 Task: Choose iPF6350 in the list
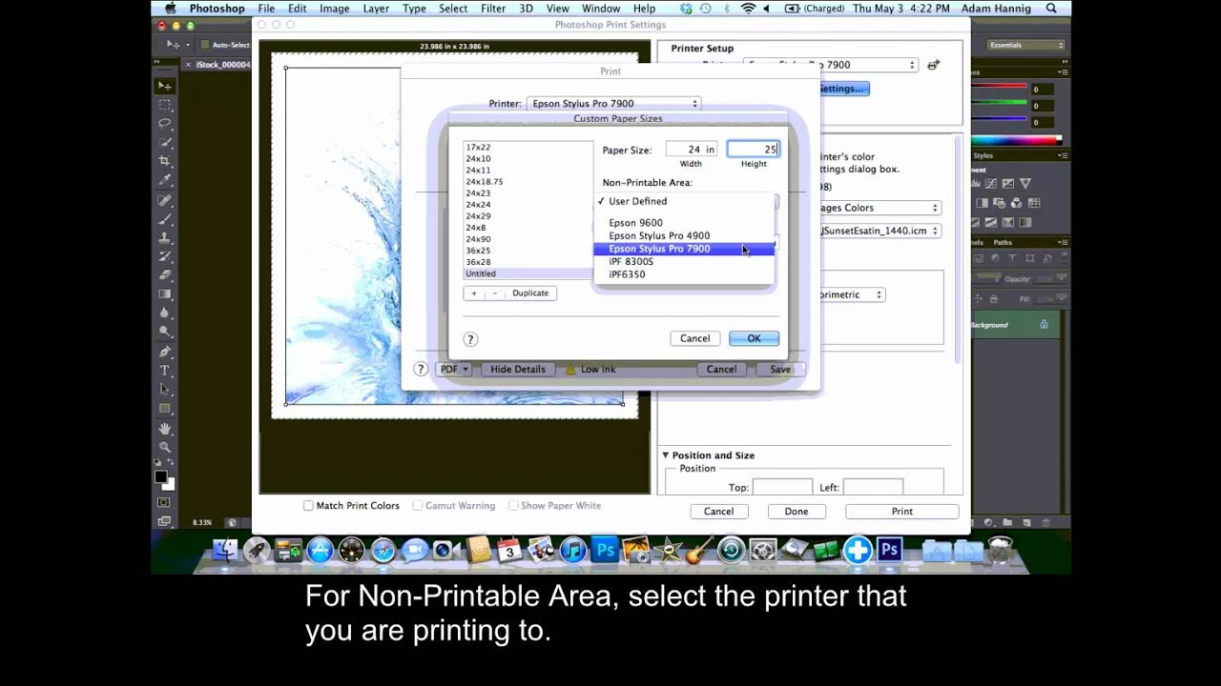[x=684, y=274]
